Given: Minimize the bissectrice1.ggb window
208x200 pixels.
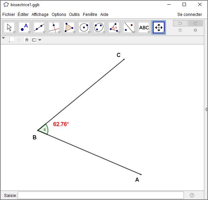Looking at the screenshot, I should click(169, 5).
